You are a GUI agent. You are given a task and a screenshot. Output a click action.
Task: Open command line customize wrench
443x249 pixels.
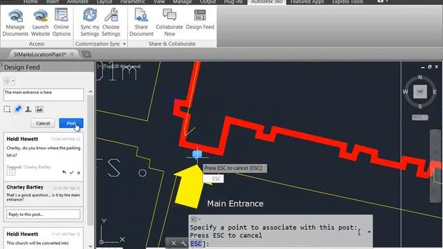pyautogui.click(x=183, y=243)
